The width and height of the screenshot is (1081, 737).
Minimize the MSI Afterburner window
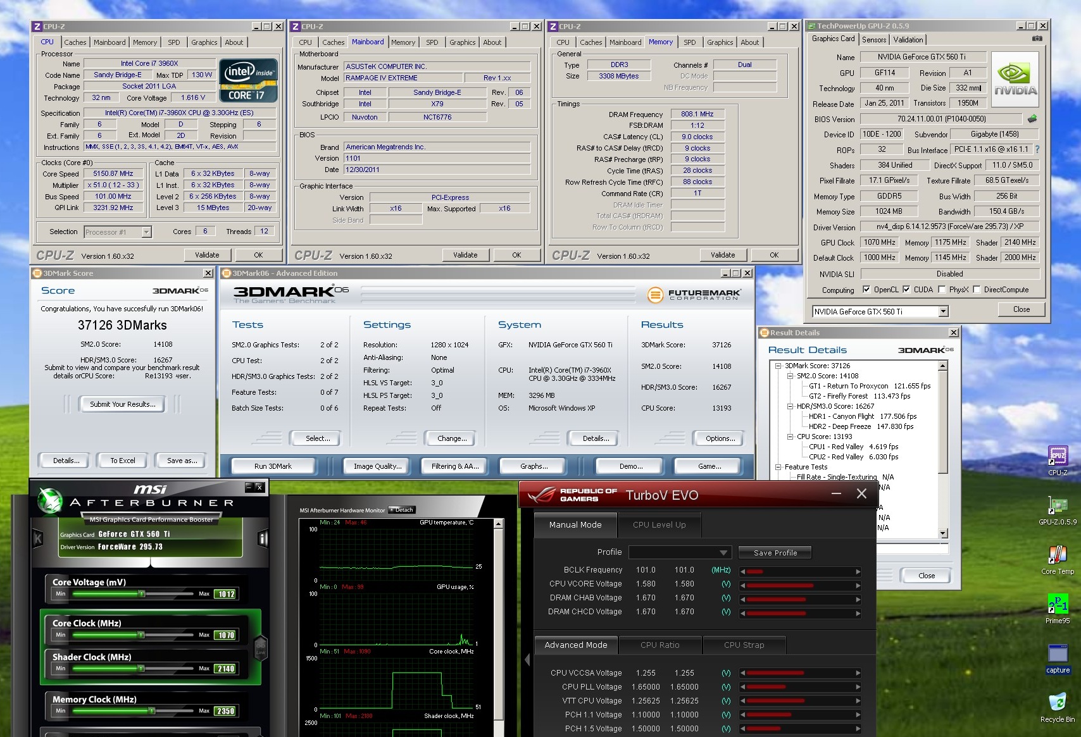point(249,487)
